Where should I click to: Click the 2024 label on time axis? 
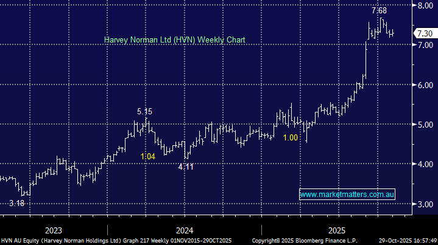(x=185, y=231)
